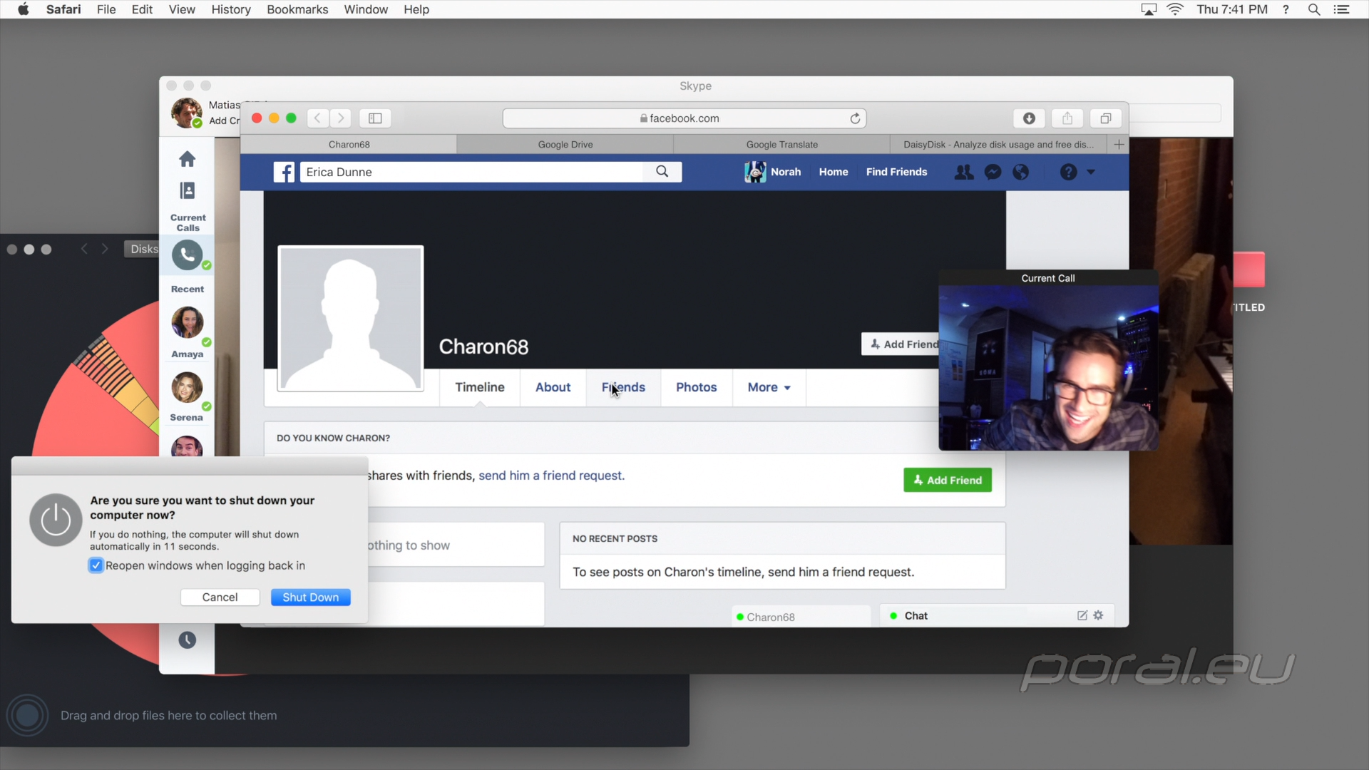Click Safari back navigation button
This screenshot has width=1369, height=770.
(317, 118)
